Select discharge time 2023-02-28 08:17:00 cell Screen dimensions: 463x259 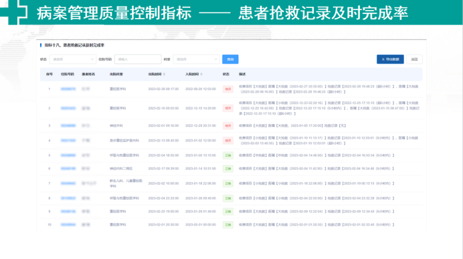163,89
